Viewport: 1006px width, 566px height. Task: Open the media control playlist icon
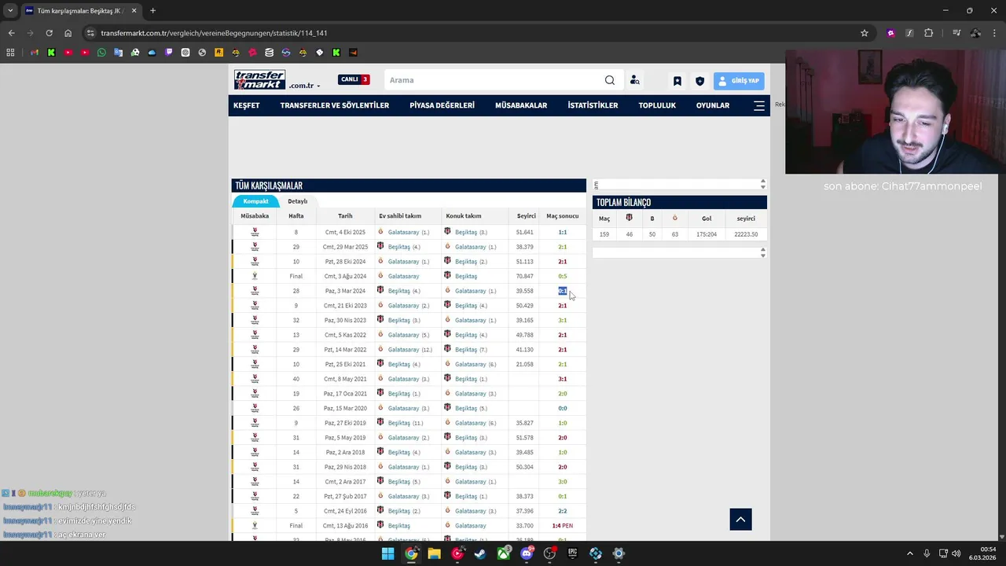pos(956,33)
